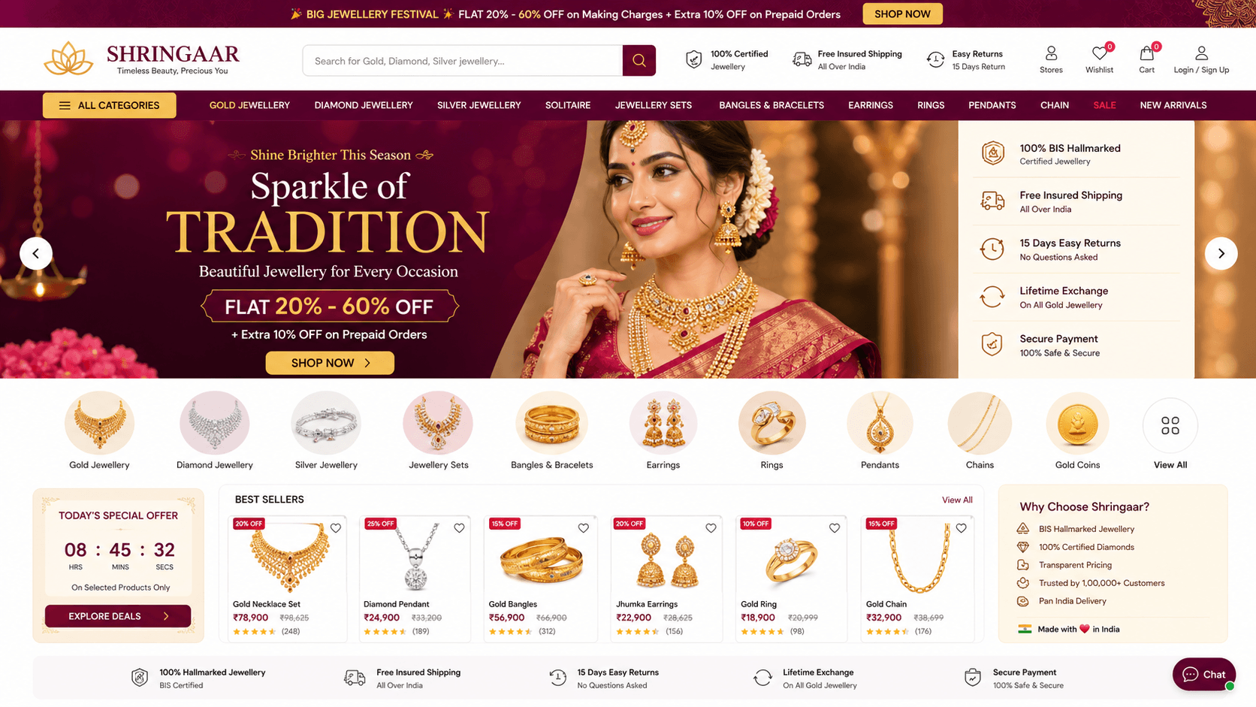Click the jewellery search input field

click(463, 61)
